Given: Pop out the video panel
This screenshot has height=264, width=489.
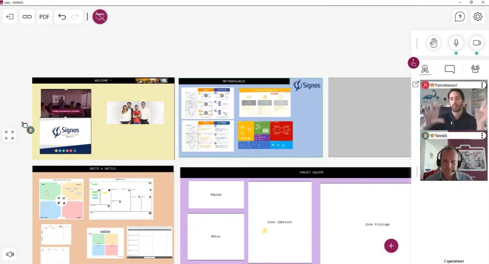Looking at the screenshot, I should point(416,85).
